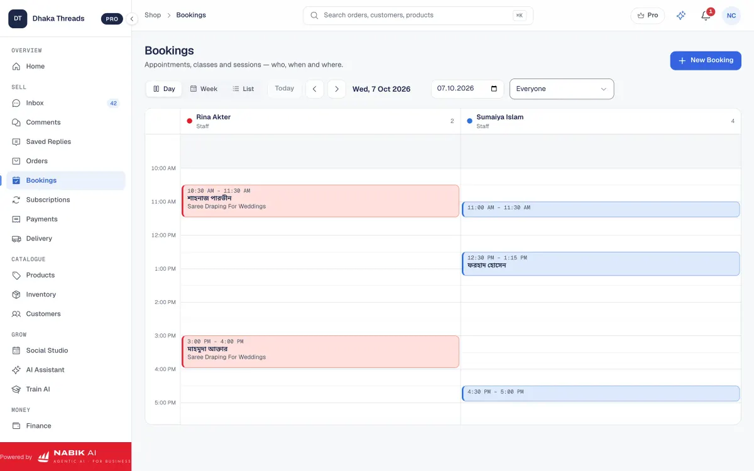Click the Wed, 7 Oct 2026 date label

point(381,89)
